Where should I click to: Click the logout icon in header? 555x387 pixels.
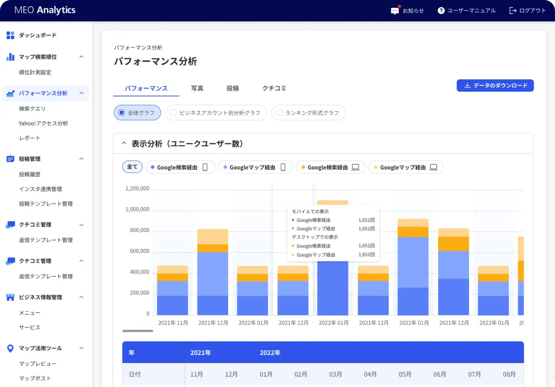pos(513,11)
